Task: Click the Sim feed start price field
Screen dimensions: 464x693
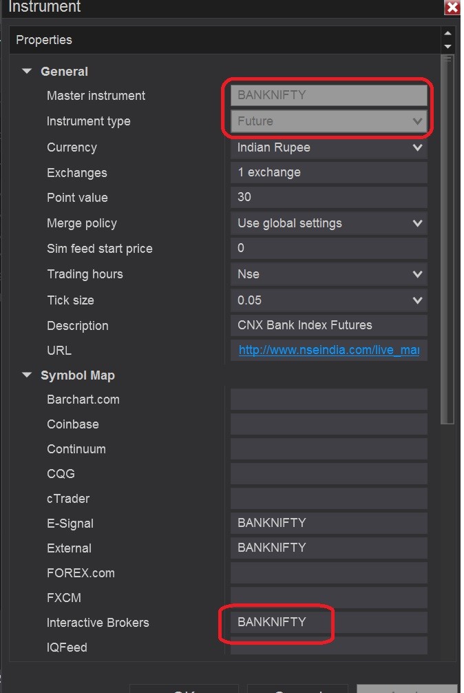Action: point(328,248)
